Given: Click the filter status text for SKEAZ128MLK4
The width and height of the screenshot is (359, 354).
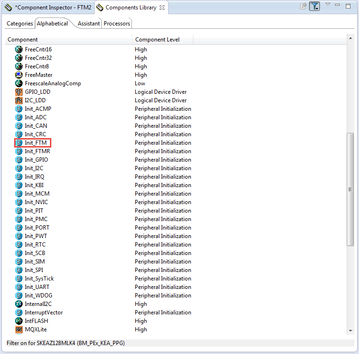Looking at the screenshot, I should point(65,343).
